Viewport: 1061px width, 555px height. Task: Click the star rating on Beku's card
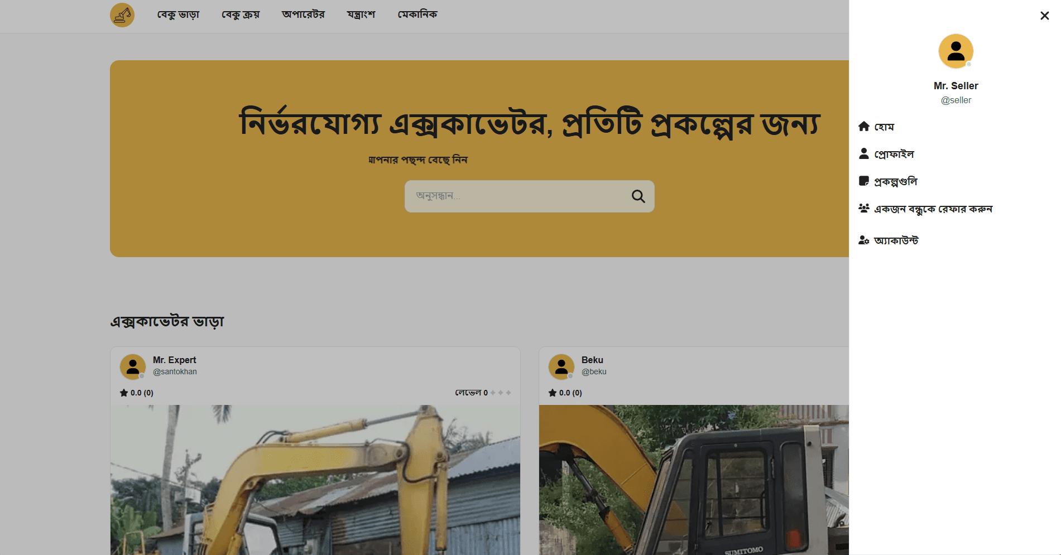(553, 392)
